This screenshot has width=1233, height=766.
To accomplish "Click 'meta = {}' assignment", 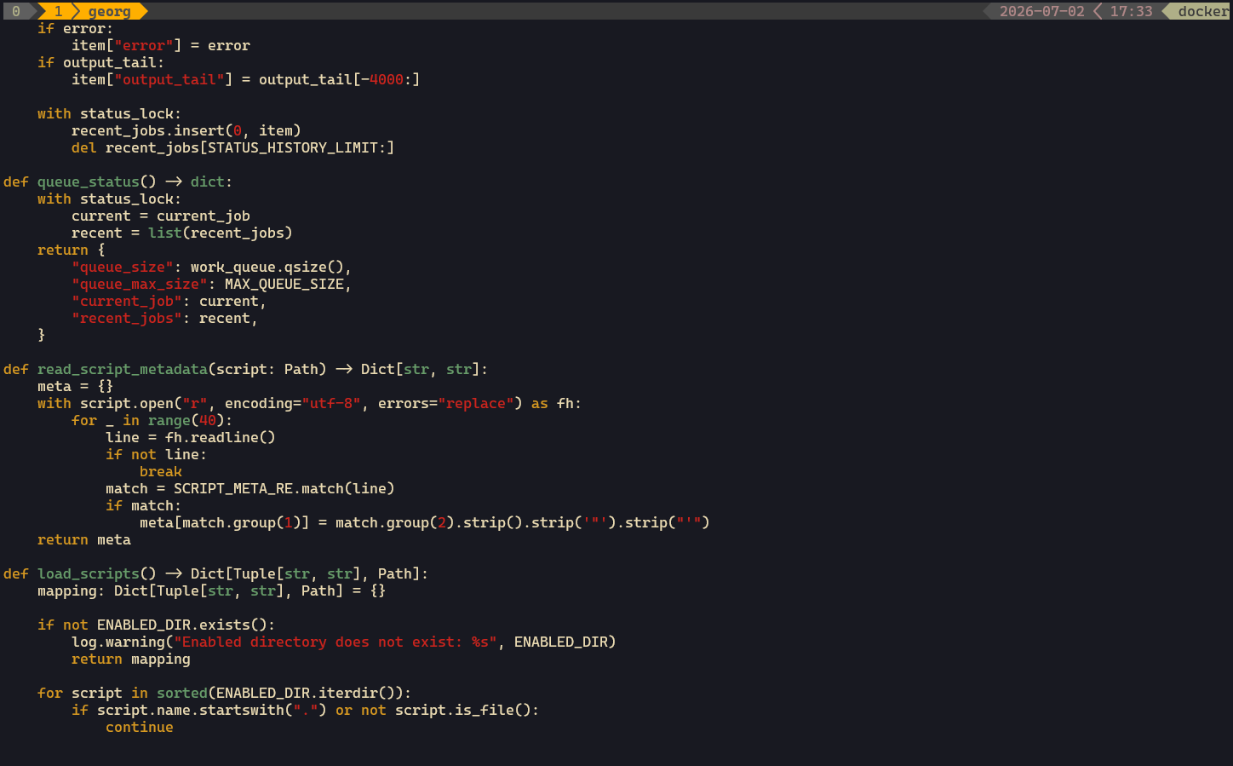I will tap(76, 386).
